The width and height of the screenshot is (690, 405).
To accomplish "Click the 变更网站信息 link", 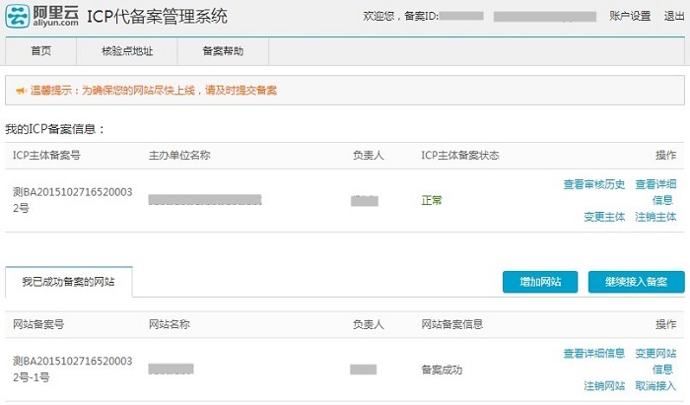I will point(655,361).
